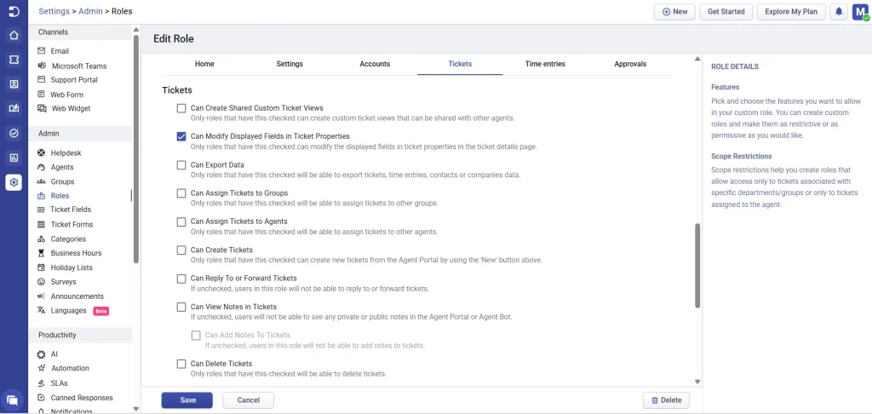
Task: Switch to the Settings tab
Action: (x=290, y=64)
